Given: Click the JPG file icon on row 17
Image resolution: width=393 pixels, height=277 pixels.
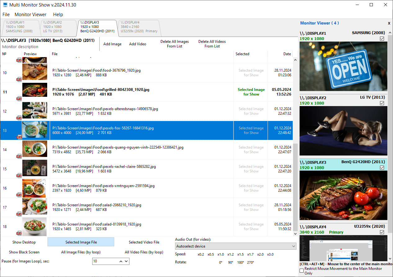Looking at the screenshot, I should pyautogui.click(x=19, y=214).
